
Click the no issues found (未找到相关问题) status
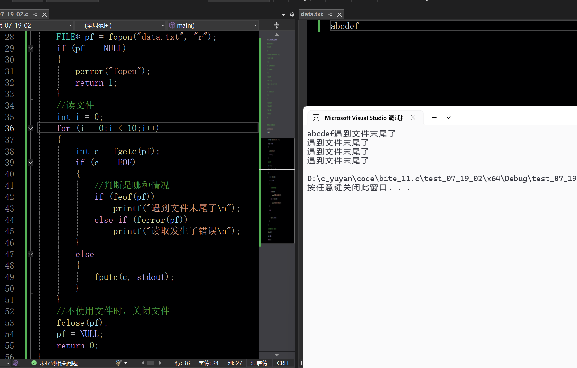point(58,363)
